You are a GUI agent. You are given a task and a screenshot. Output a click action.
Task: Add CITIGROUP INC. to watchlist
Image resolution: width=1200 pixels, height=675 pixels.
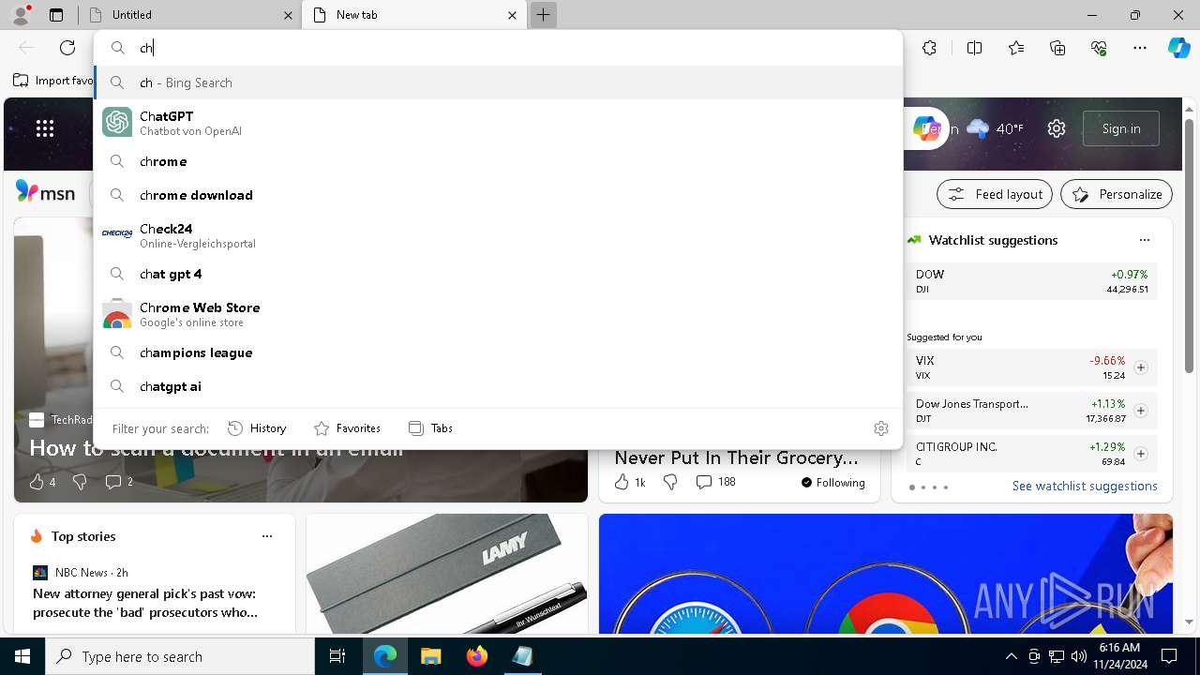1141,454
